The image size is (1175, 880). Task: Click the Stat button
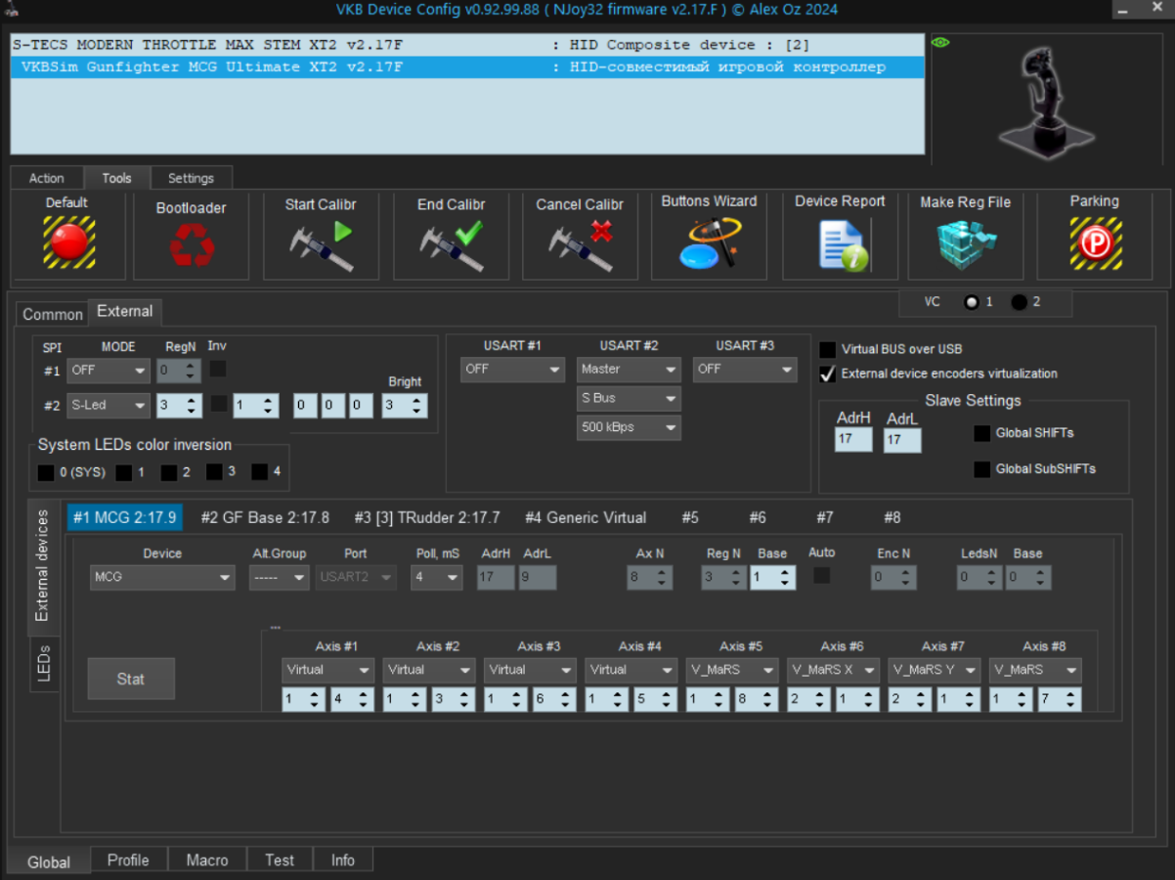coord(131,679)
